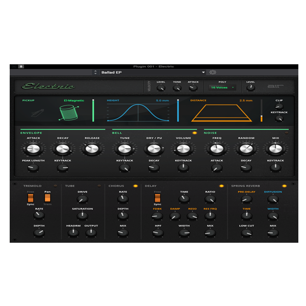The image size is (306, 306).
Task: Click the El-Magnetic pickup type label
Action: pos(74,100)
